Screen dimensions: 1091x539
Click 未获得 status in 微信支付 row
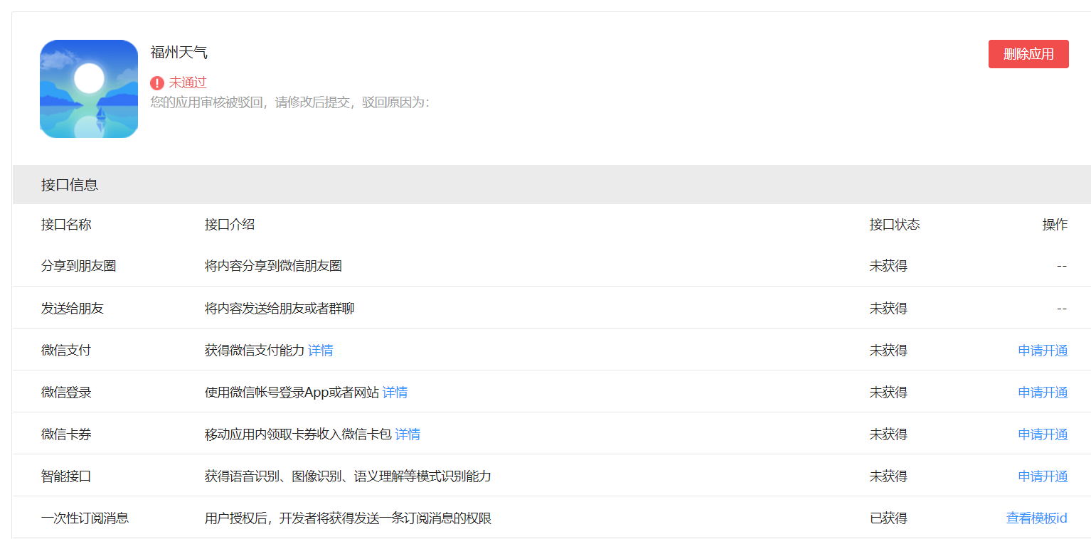point(888,351)
